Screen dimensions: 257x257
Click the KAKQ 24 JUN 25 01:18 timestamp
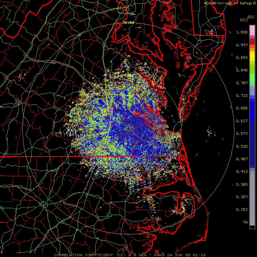[x=180, y=255]
